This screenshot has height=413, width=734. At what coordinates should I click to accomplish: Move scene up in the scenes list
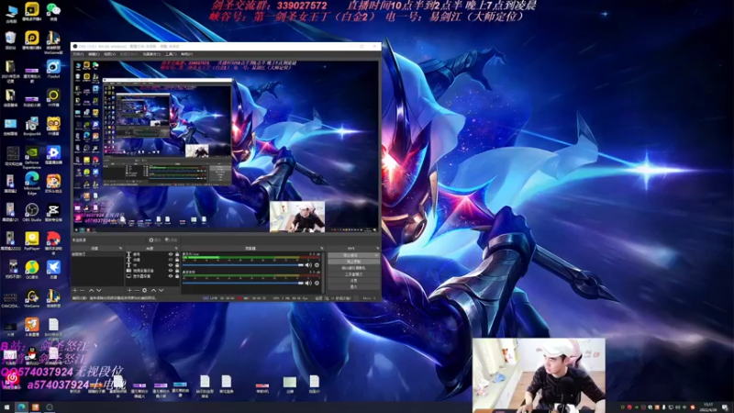click(91, 291)
